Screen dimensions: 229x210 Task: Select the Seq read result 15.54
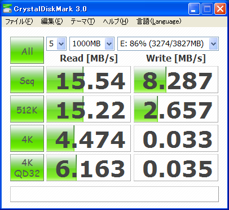tap(89, 80)
